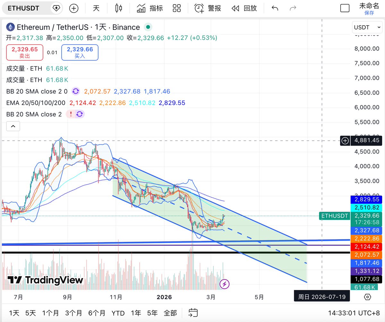Image resolution: width=385 pixels, height=322 pixels.
Task: Open the USDT currency dropdown
Action: point(367,28)
